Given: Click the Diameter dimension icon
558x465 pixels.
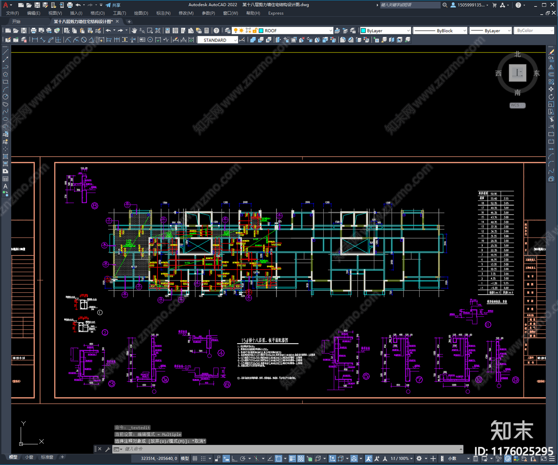Looking at the screenshot, I should (x=84, y=40).
